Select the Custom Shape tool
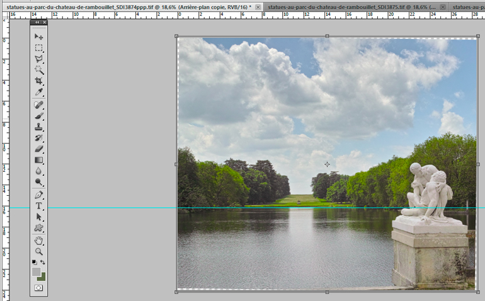Image resolution: width=485 pixels, height=301 pixels. tap(38, 228)
